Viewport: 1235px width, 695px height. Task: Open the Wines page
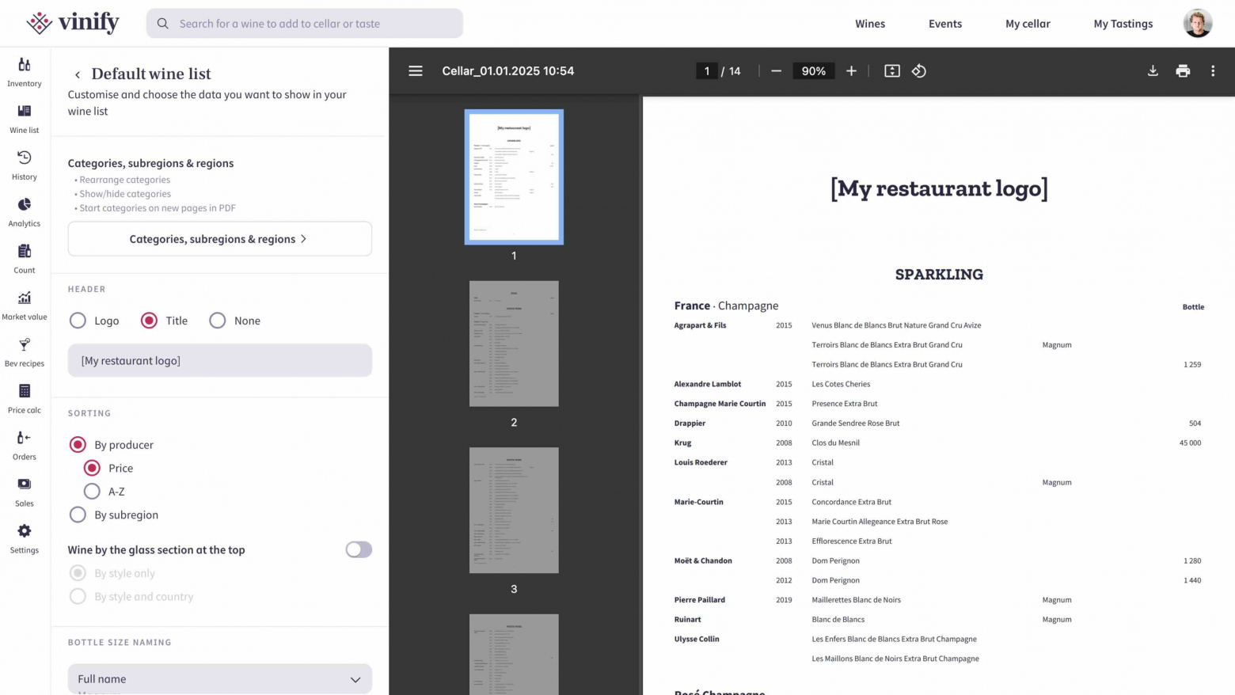[870, 24]
